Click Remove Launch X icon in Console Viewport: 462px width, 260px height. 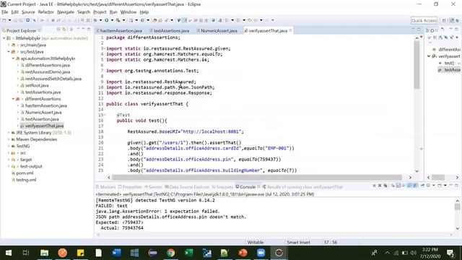380,186
